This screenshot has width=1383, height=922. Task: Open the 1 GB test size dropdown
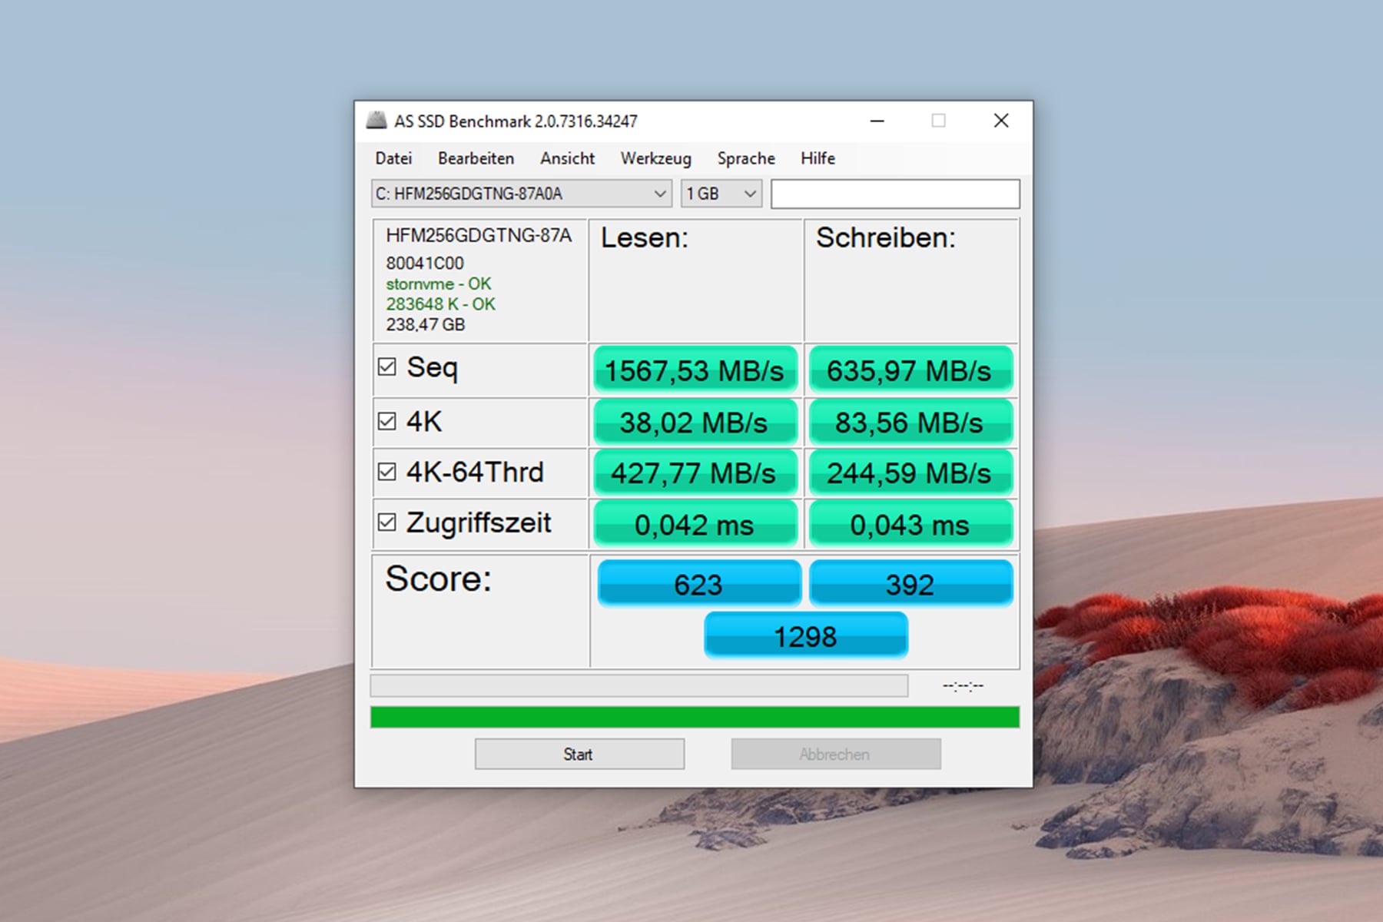point(721,194)
